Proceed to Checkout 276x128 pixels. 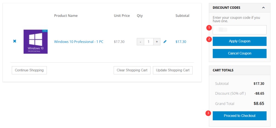(x=240, y=116)
